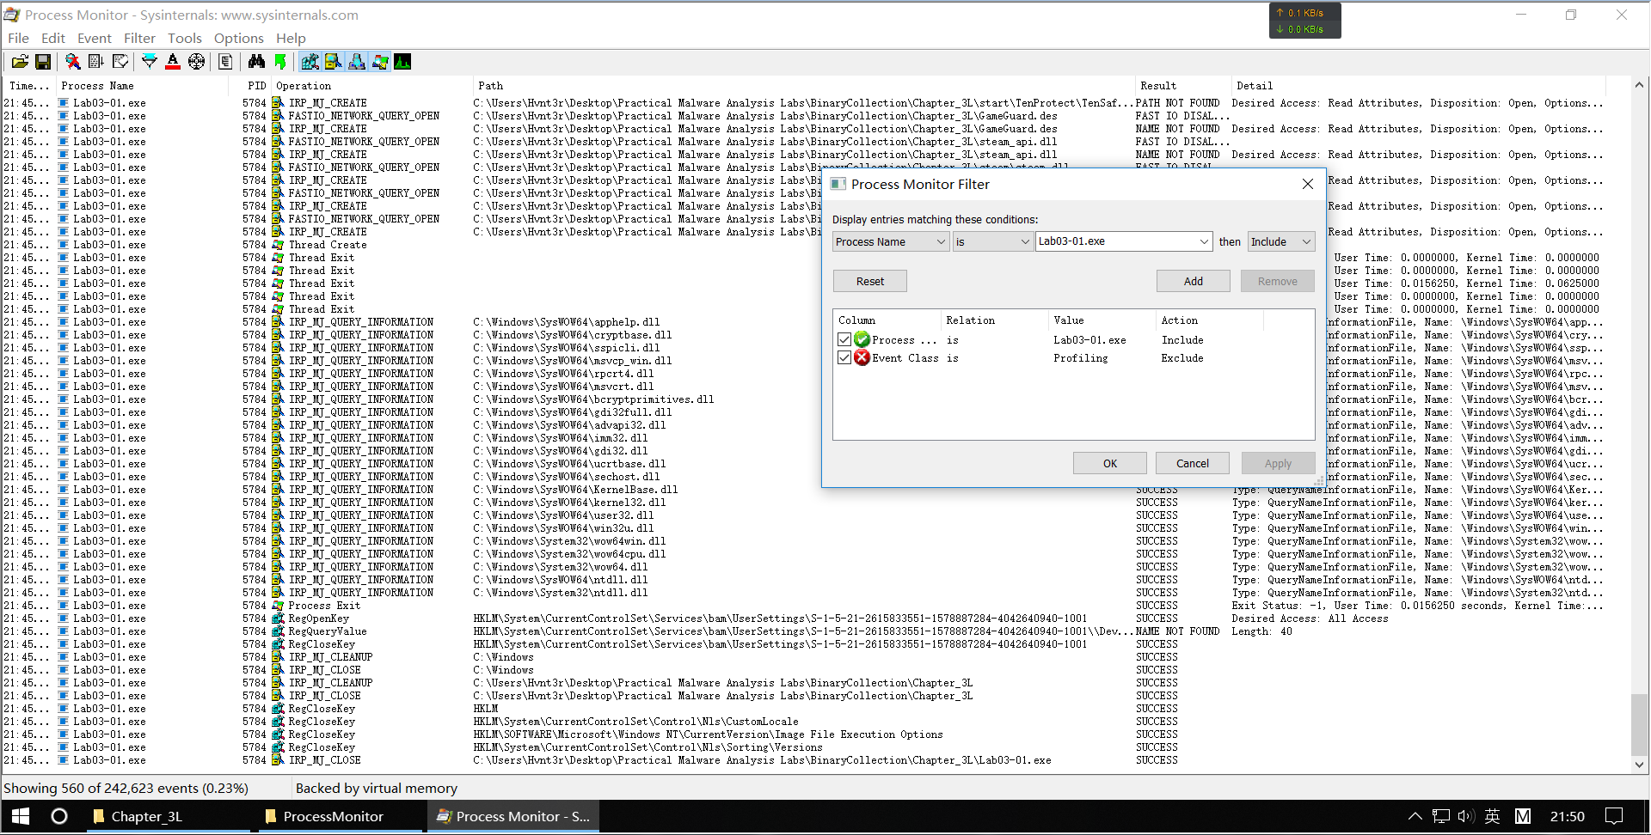Image resolution: width=1651 pixels, height=835 pixels.
Task: Open Cortana search circle on taskbar
Action: tap(59, 816)
